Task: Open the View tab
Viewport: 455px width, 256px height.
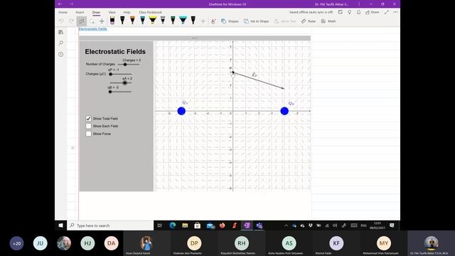Action: 112,12
